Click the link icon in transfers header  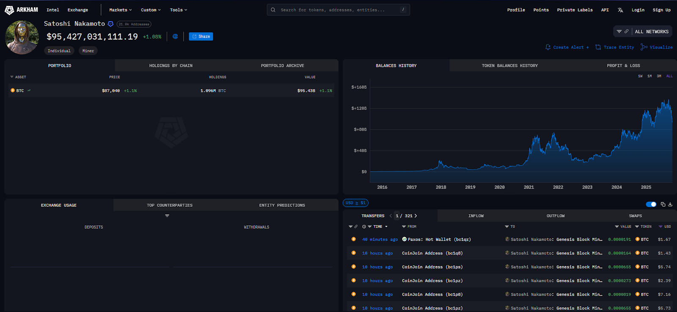point(356,227)
